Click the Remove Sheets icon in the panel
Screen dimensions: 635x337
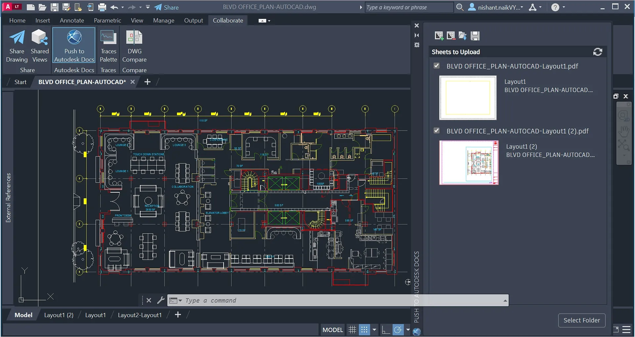tap(451, 36)
